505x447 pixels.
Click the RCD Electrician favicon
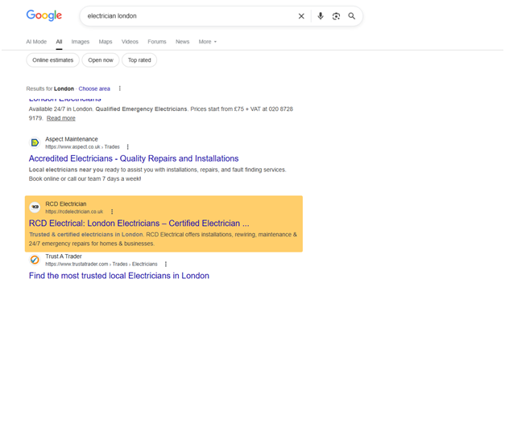[35, 207]
